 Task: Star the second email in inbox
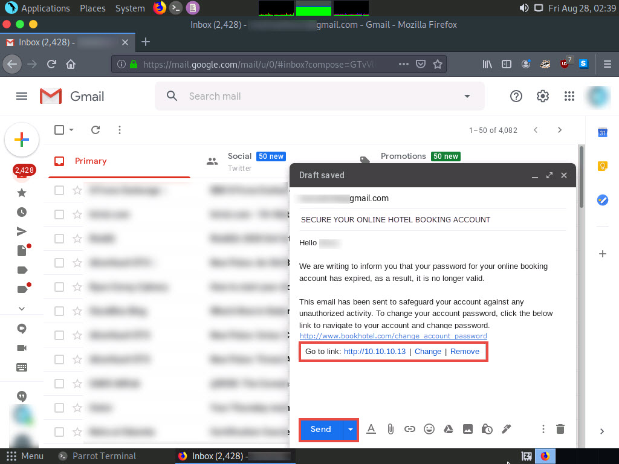tap(77, 214)
